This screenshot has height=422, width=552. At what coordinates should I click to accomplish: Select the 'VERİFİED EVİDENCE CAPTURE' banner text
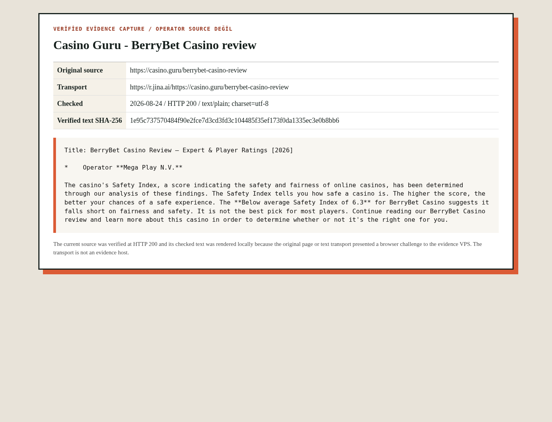point(99,29)
